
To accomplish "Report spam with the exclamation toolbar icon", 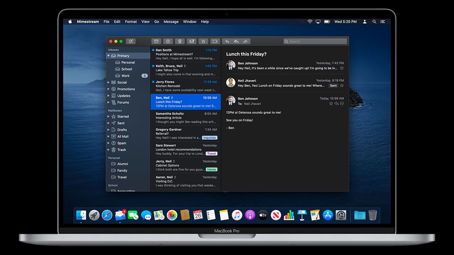I will 168,41.
